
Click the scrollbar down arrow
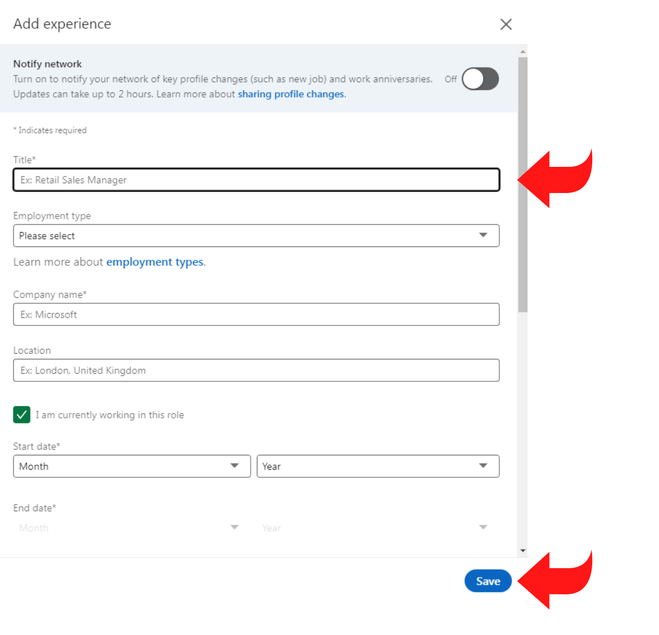pos(522,550)
